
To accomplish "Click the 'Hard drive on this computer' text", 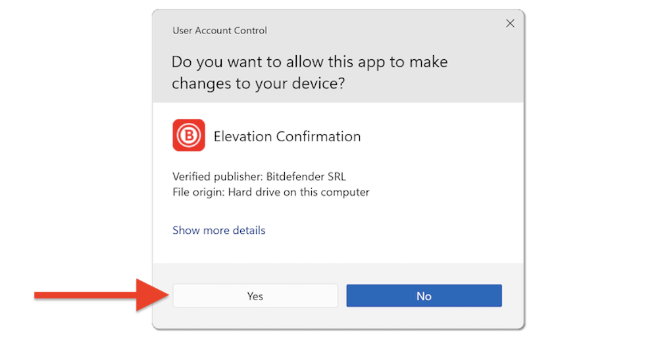I will pos(299,192).
